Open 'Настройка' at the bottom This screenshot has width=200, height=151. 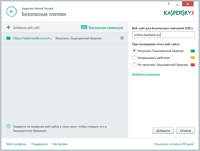click(60, 144)
